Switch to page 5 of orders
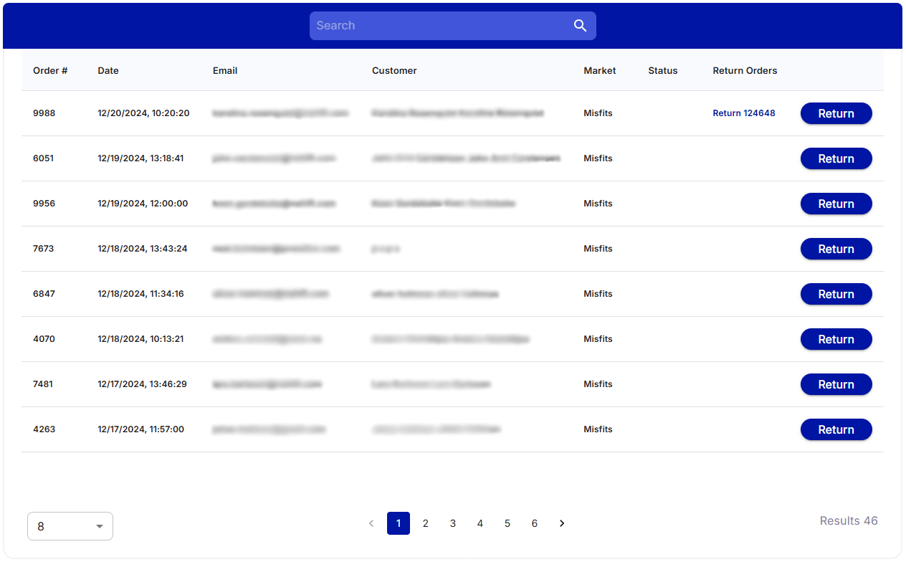The width and height of the screenshot is (906, 562). pyautogui.click(x=507, y=523)
